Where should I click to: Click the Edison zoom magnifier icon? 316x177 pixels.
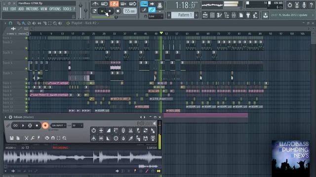[x=64, y=138]
